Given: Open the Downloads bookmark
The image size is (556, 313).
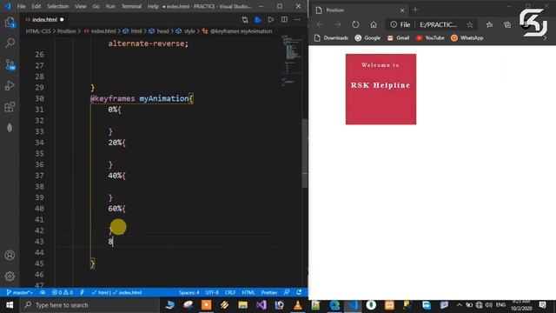Looking at the screenshot, I should coord(331,38).
